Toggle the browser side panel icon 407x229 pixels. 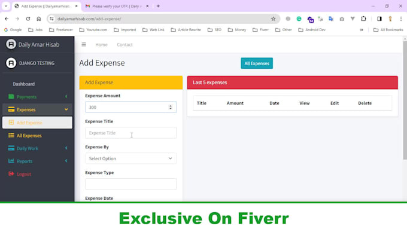coord(379,19)
